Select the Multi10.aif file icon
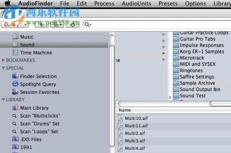 coord(120,118)
